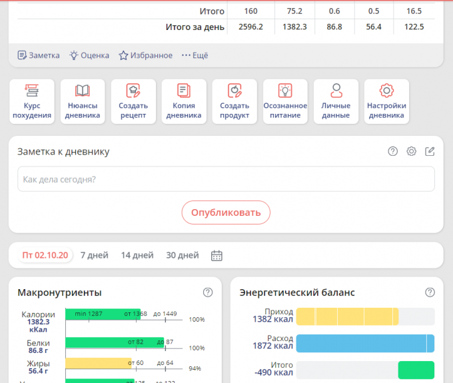Open help for Заметка к дневнику
The image size is (453, 383).
click(393, 151)
